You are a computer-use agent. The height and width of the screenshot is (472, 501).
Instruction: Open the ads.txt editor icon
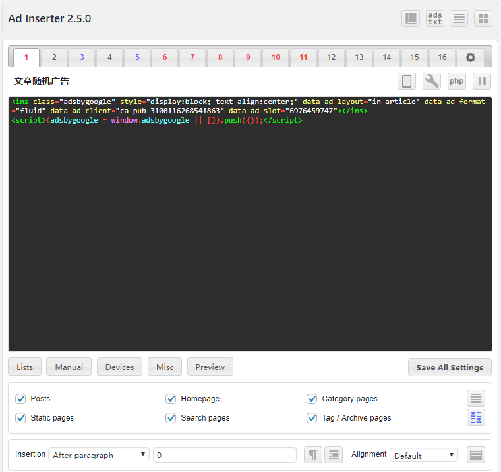click(x=435, y=18)
